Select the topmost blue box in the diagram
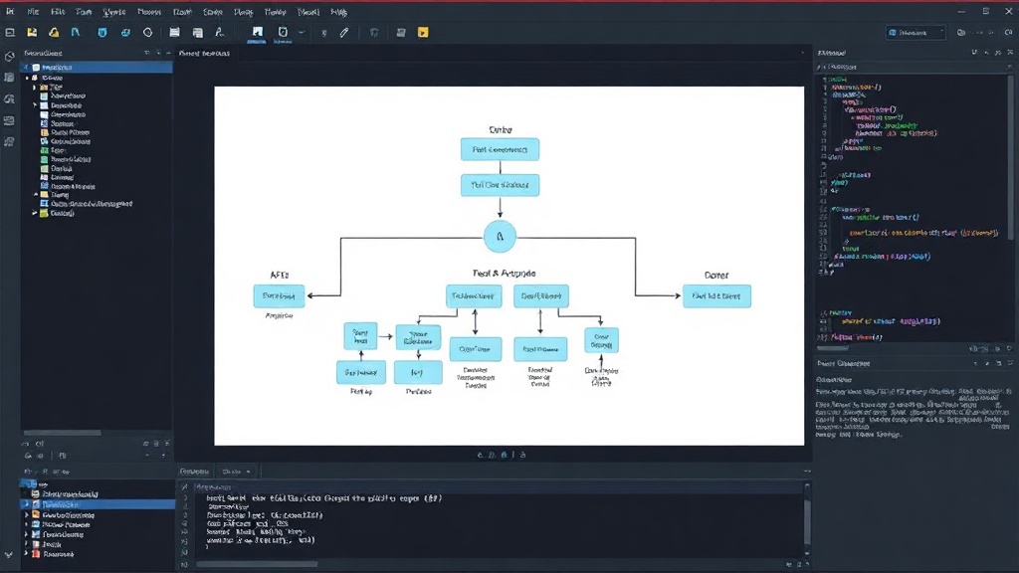 coord(500,149)
